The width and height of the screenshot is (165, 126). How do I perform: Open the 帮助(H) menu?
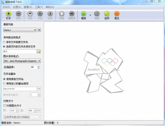tap(50, 7)
